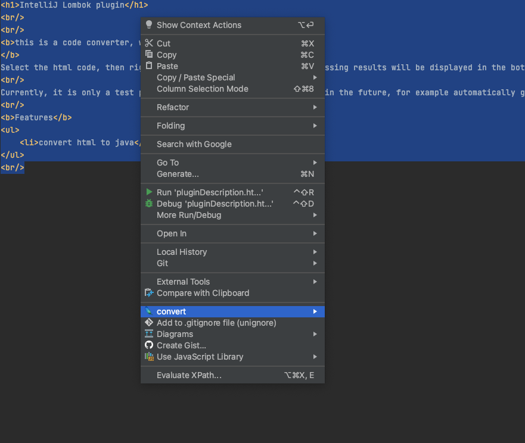Open Local History entry
The height and width of the screenshot is (443, 525).
pyautogui.click(x=232, y=252)
